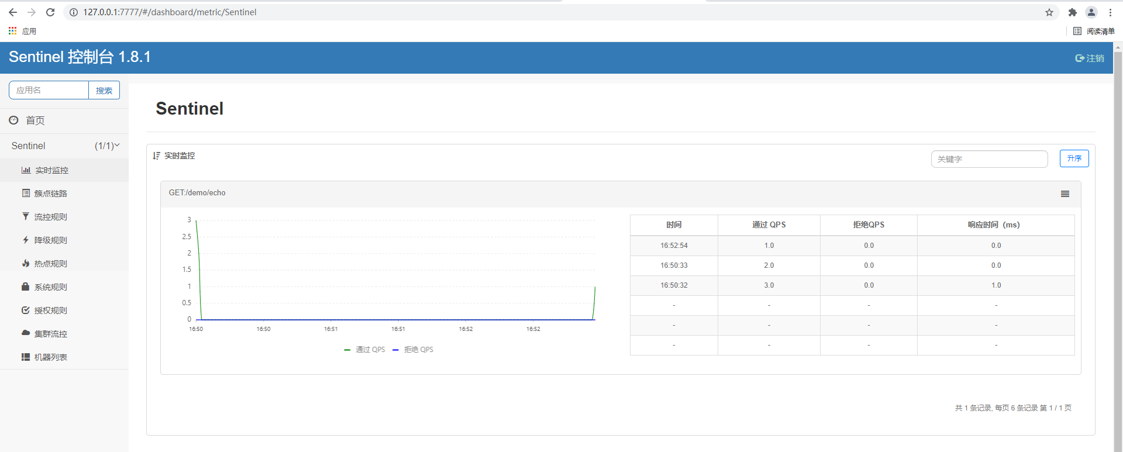This screenshot has width=1123, height=452.
Task: Open the browser three-dot menu
Action: coord(1110,12)
